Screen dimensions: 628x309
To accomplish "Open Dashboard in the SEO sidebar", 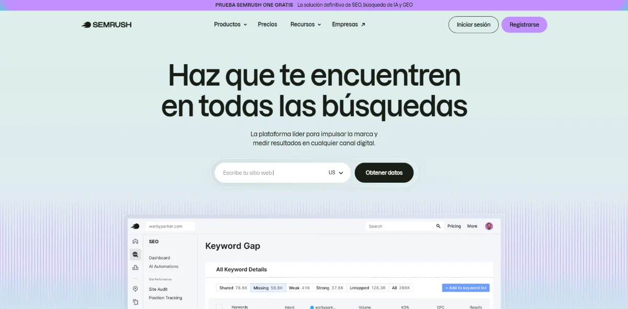I will point(159,258).
